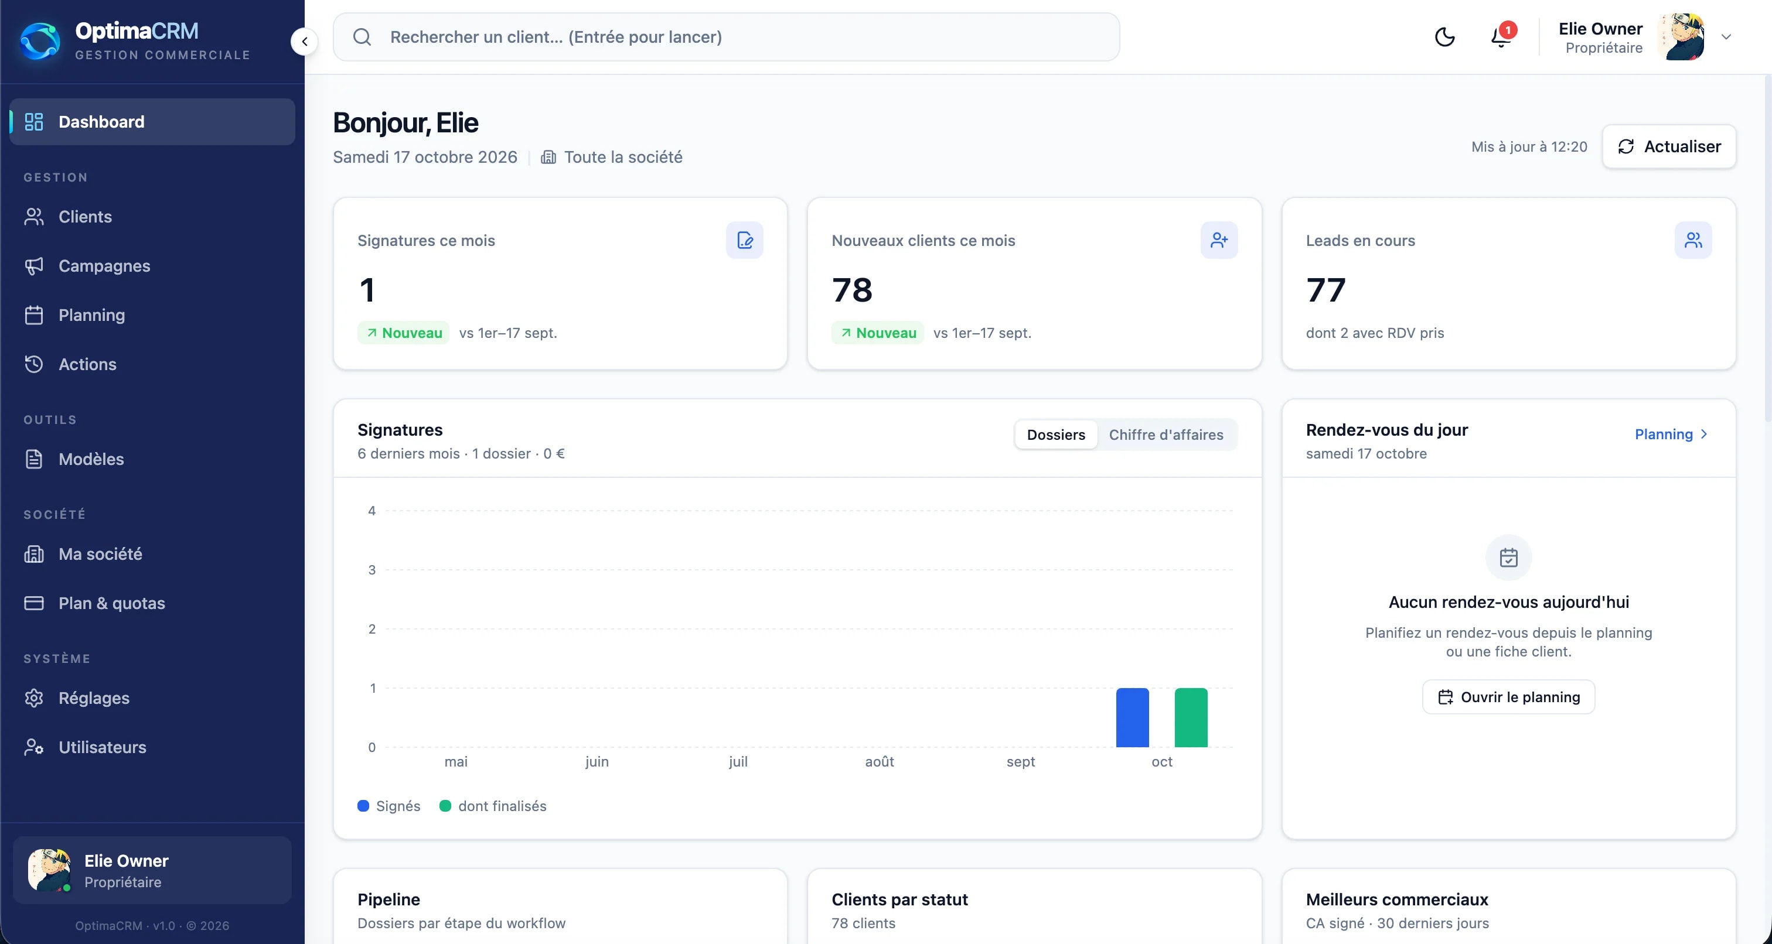Click the Actions history icon
Screen dimensions: 1772x944
[x=34, y=364]
